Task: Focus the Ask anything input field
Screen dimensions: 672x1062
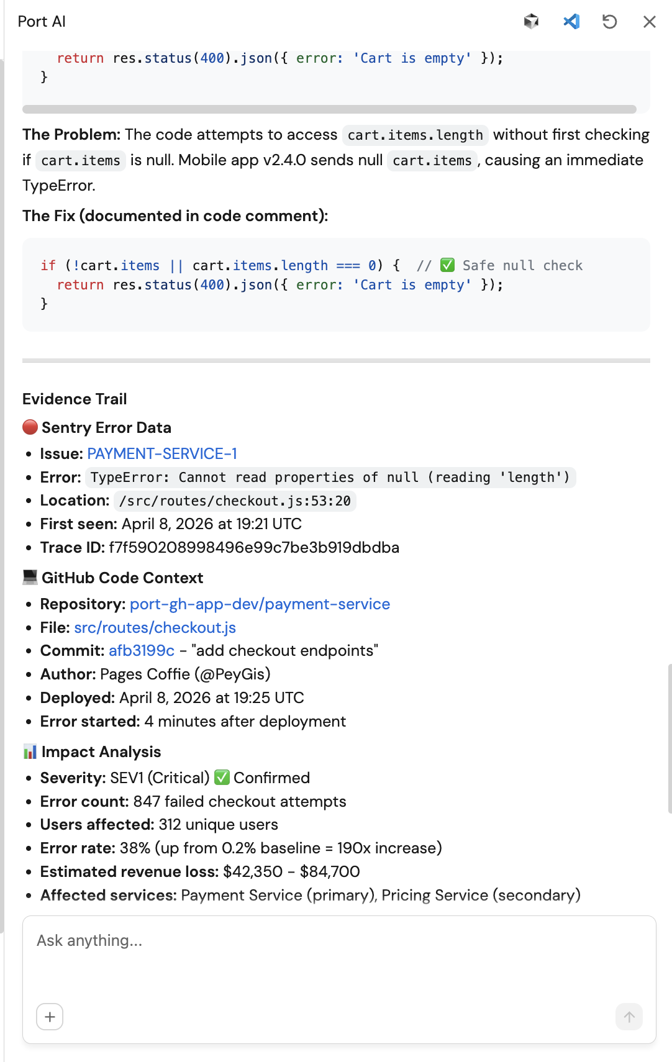Action: 338,956
